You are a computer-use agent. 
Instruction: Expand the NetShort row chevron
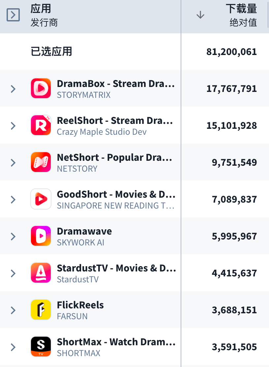coord(13,162)
